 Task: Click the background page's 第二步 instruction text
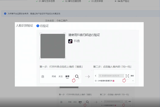click(115, 95)
